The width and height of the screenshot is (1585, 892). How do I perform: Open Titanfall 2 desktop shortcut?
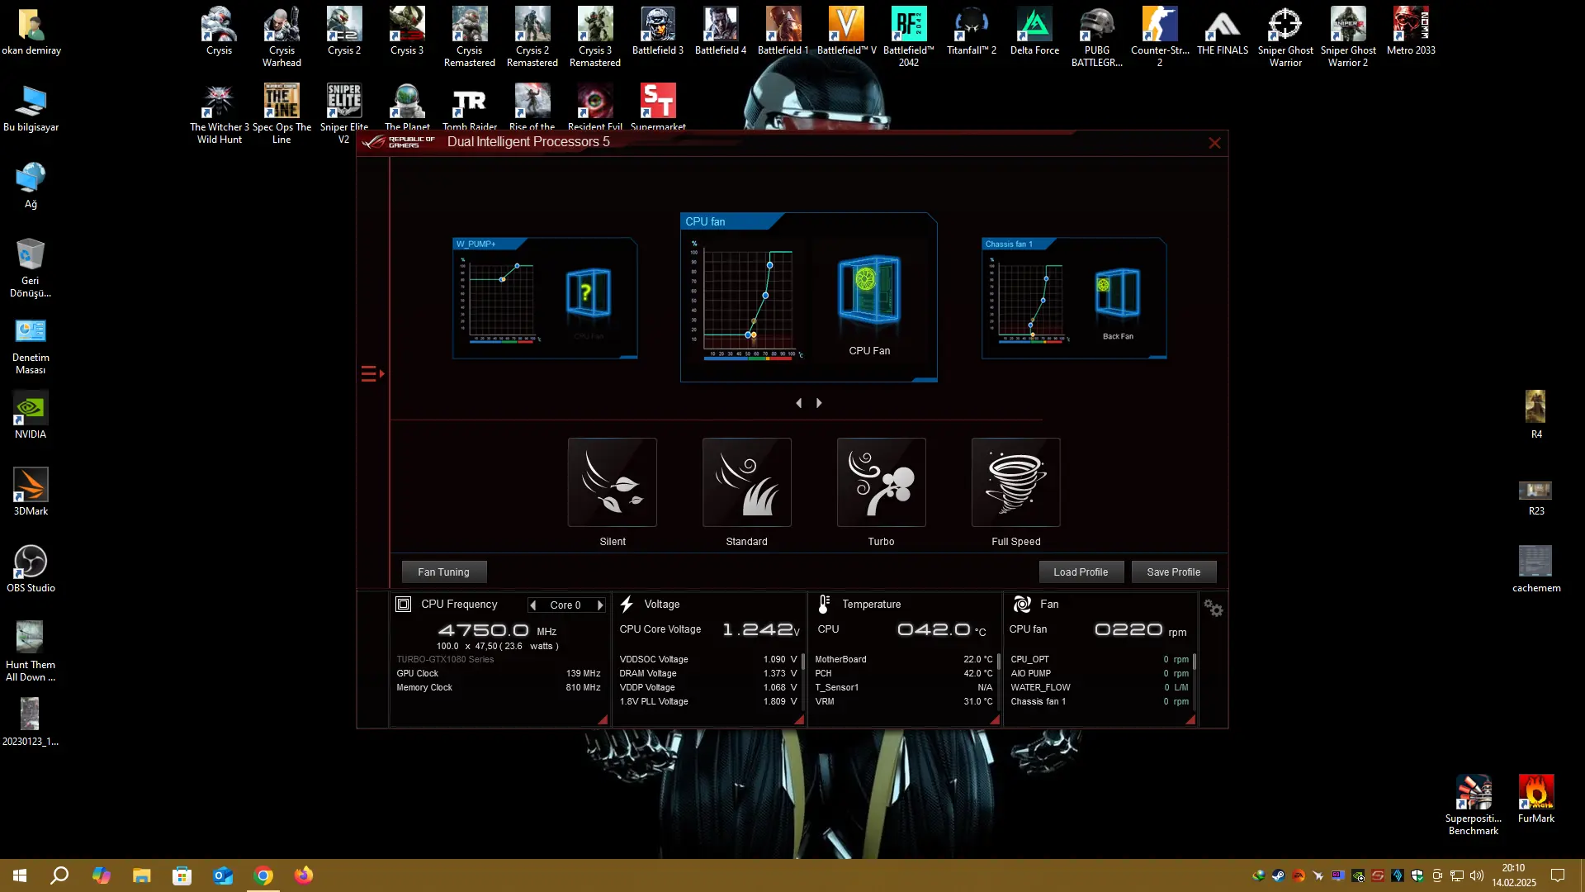[972, 31]
